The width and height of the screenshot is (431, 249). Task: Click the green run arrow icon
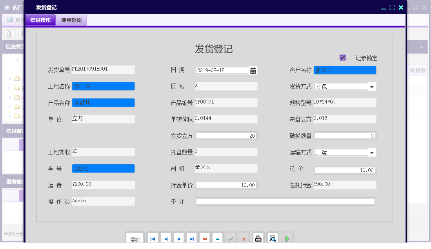click(x=287, y=237)
